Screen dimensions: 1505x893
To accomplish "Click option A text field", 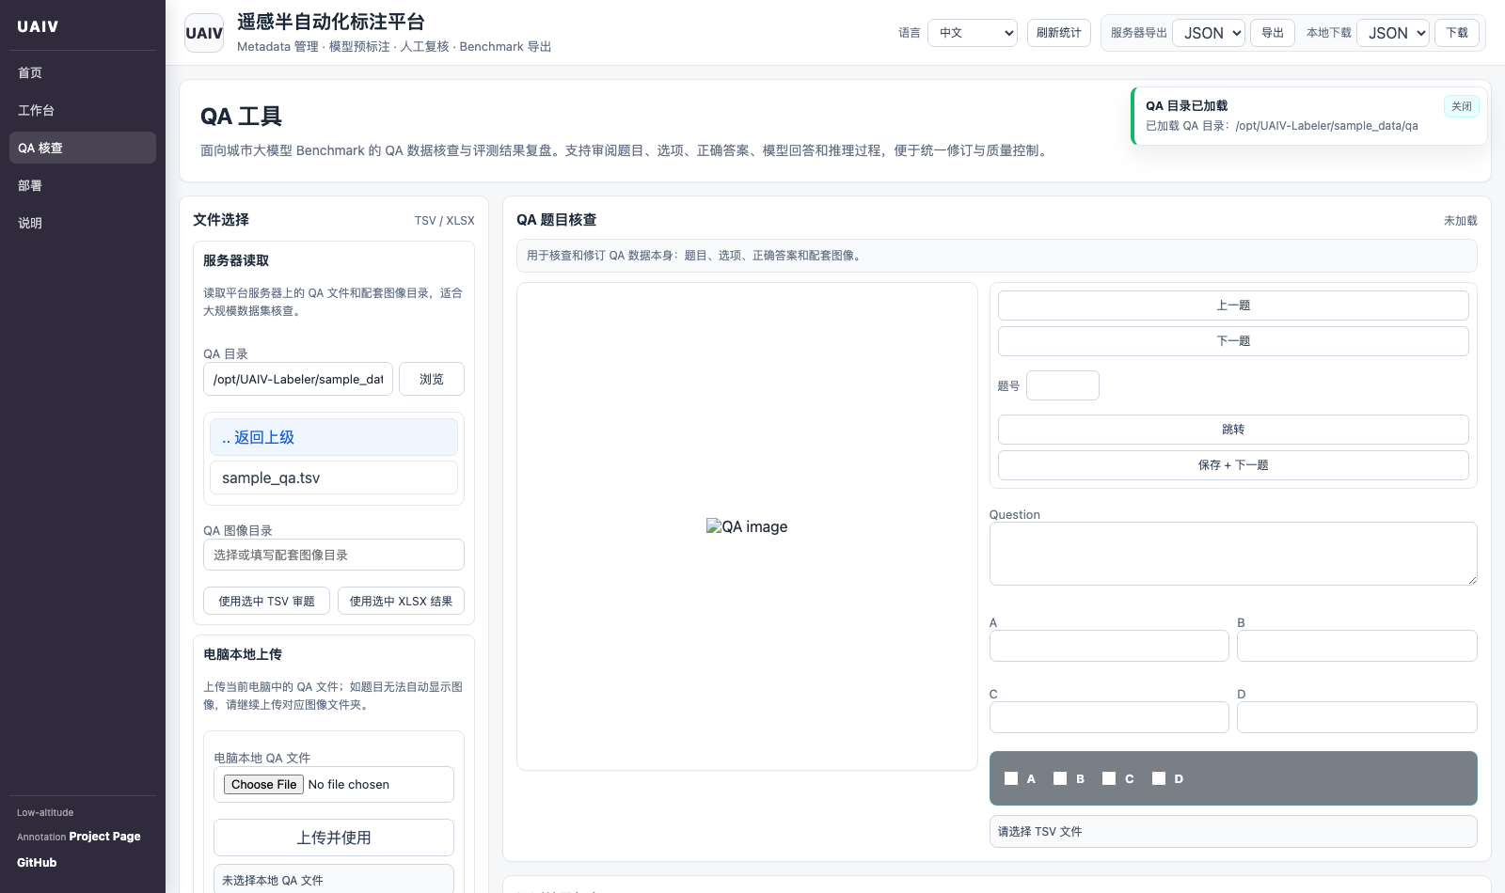I will (x=1109, y=646).
